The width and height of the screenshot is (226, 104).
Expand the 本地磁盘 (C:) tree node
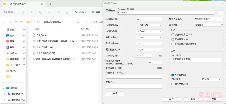[x=5, y=94]
